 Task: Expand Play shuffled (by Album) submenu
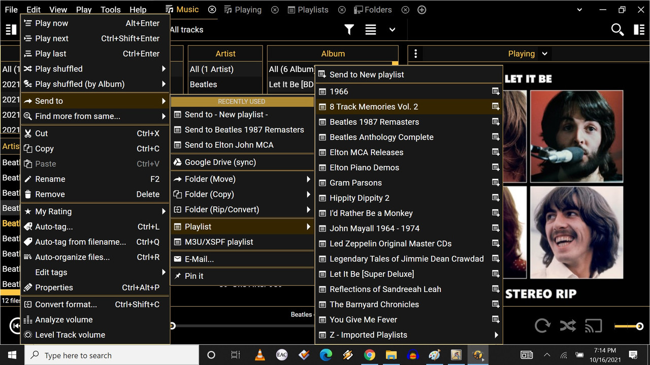click(164, 84)
